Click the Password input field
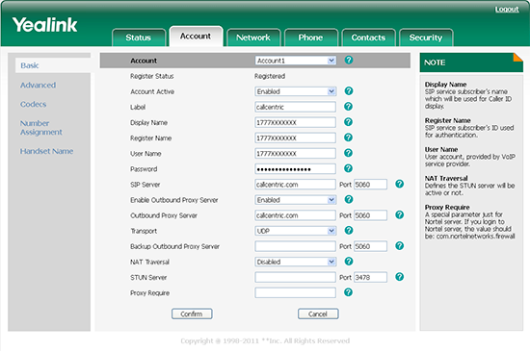 pos(295,169)
